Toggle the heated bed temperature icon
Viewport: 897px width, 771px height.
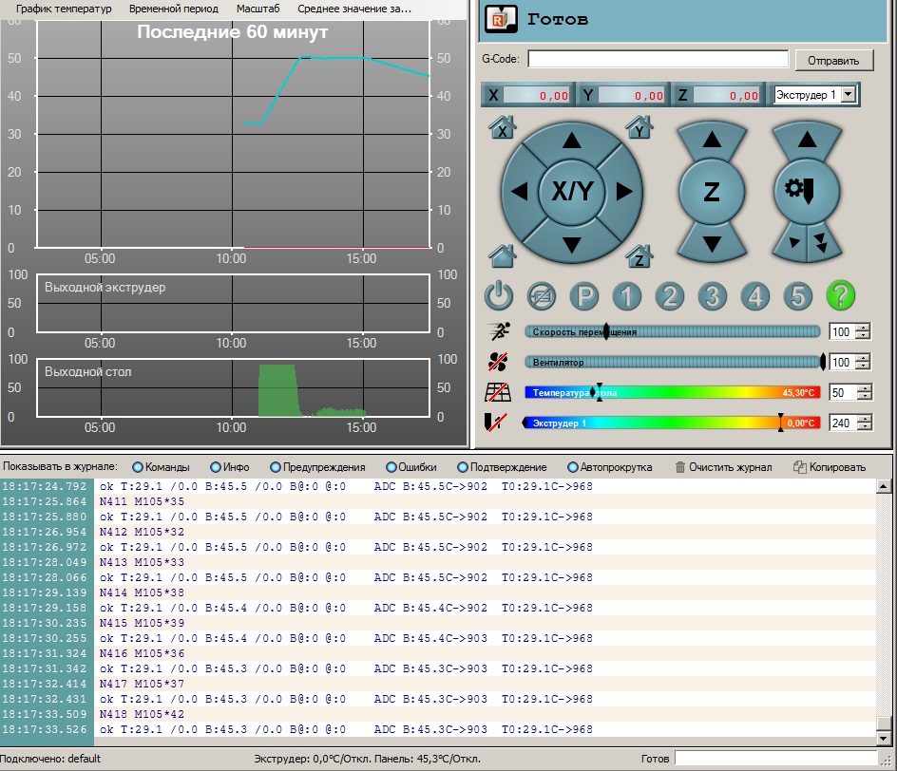(x=499, y=392)
